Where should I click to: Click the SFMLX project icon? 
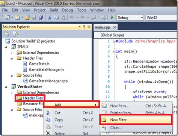(x=14, y=47)
